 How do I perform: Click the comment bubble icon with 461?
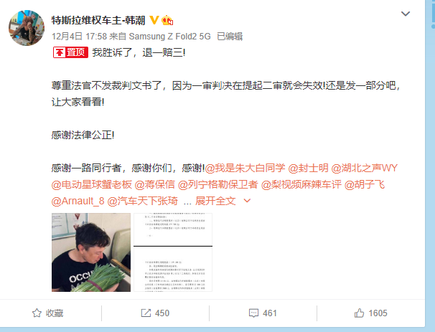tap(253, 313)
